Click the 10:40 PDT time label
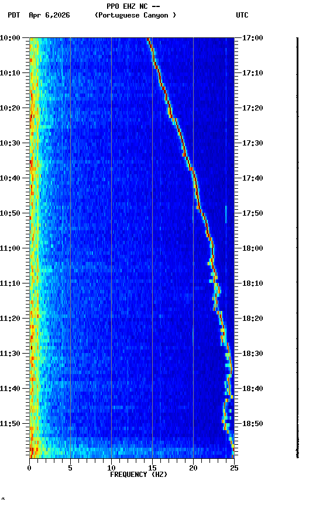The width and height of the screenshot is (323, 505). point(10,178)
